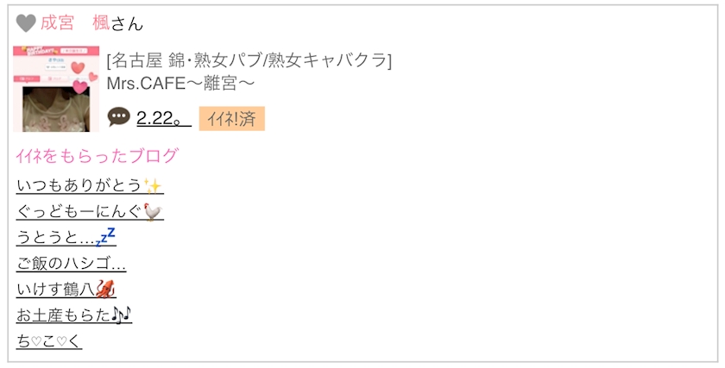Click the gray heart icon beside 成宮 楓
This screenshot has height=368, width=725.
pyautogui.click(x=26, y=23)
